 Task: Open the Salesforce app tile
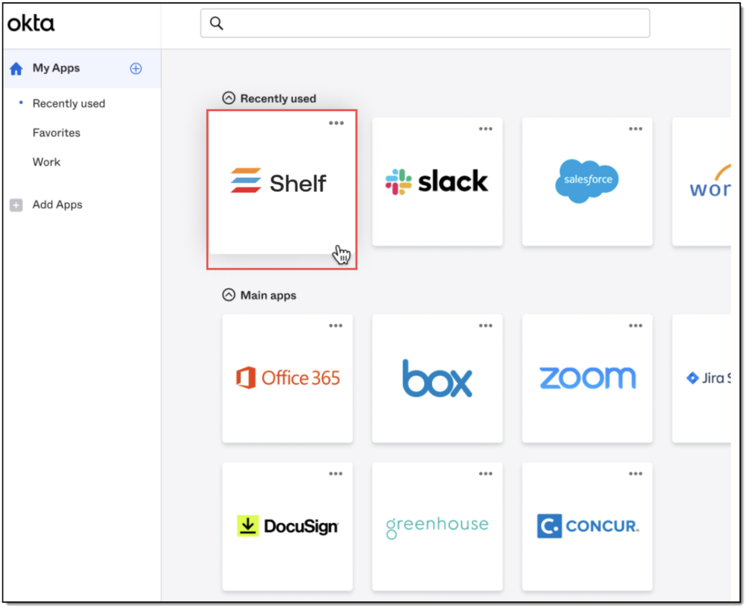pos(587,182)
